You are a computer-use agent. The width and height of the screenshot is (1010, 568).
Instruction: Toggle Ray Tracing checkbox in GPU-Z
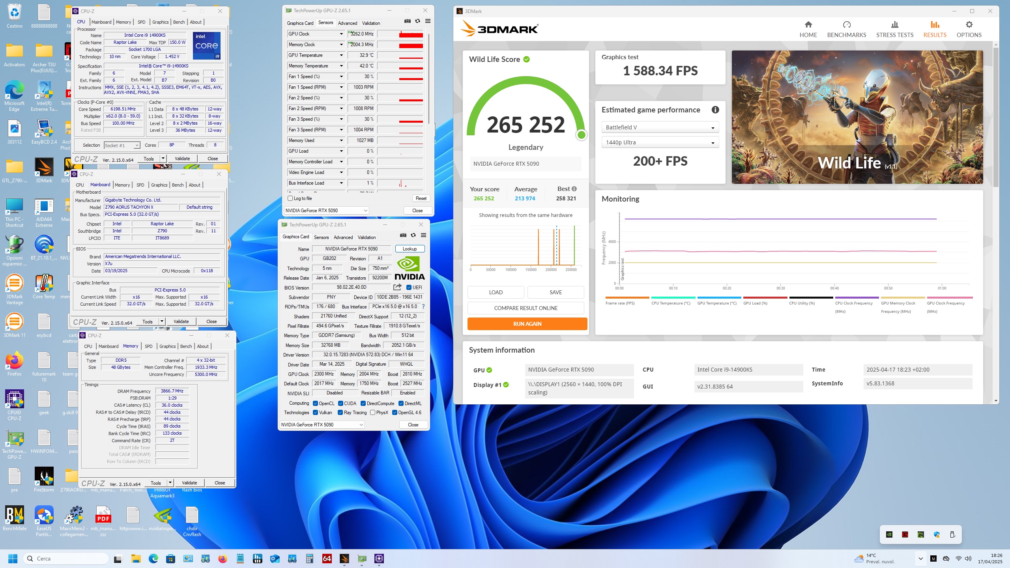click(340, 413)
